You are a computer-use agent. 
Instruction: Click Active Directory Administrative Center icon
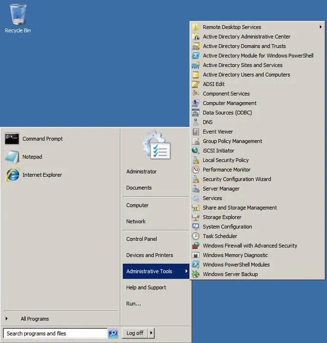(x=196, y=37)
